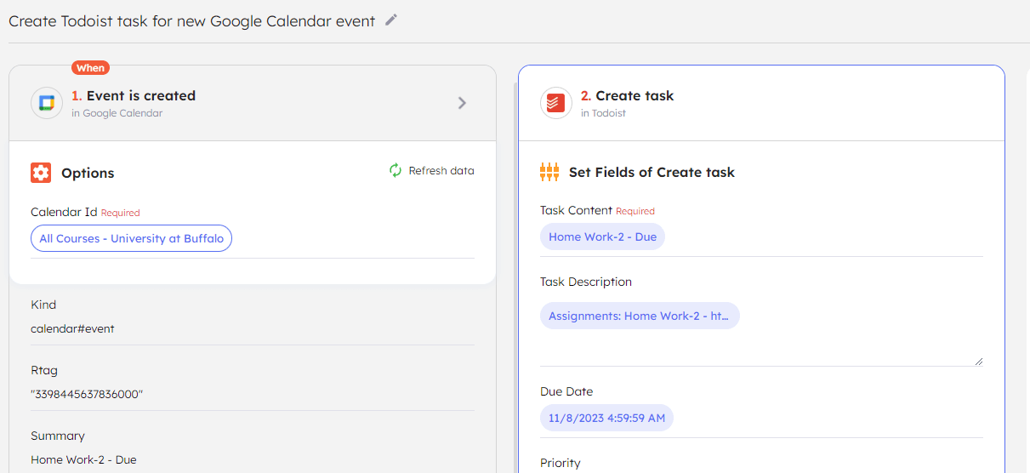Click the Kind field label
This screenshot has width=1030, height=473.
tap(43, 305)
